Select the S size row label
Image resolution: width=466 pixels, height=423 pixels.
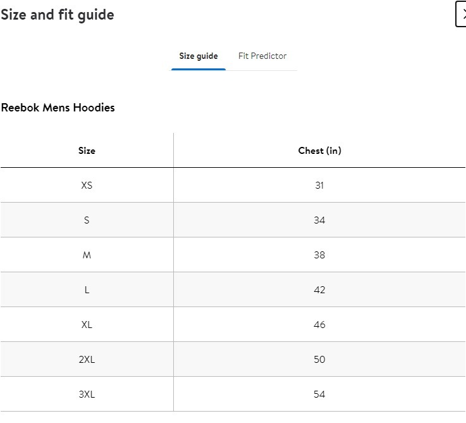point(87,220)
